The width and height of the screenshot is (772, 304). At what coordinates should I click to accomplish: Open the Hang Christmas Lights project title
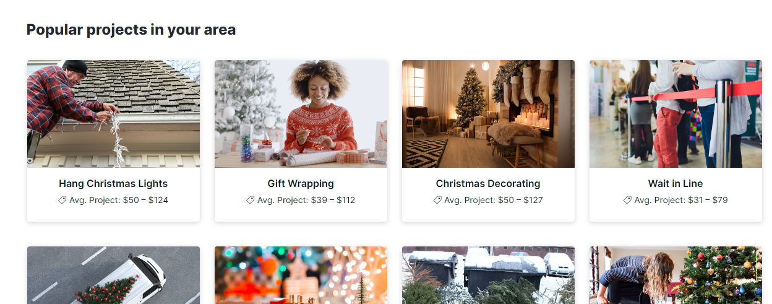113,184
